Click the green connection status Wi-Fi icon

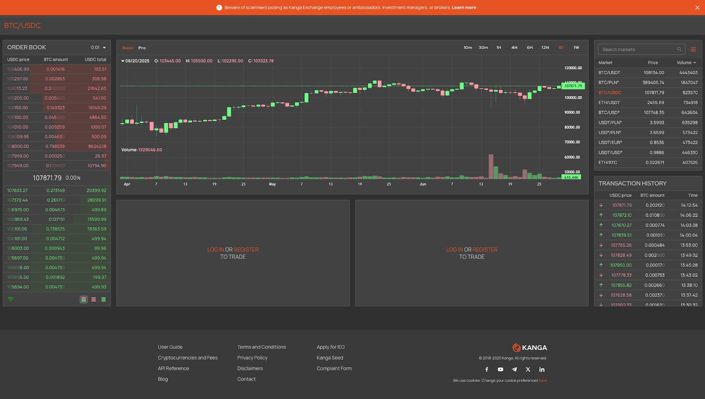coord(11,299)
